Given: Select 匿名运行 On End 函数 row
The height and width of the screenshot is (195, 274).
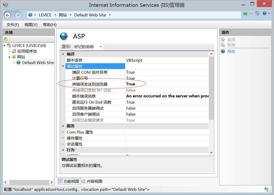Looking at the screenshot, I should click(137, 102).
